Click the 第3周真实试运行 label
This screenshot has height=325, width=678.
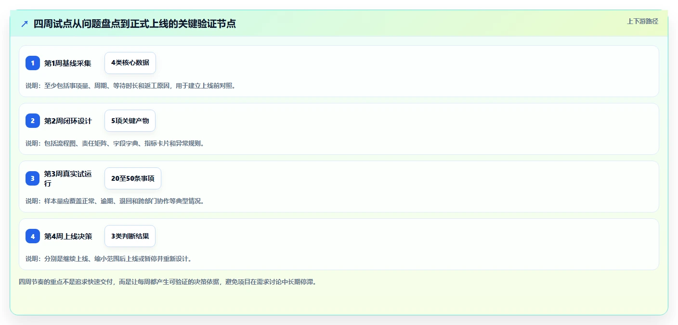(68, 178)
